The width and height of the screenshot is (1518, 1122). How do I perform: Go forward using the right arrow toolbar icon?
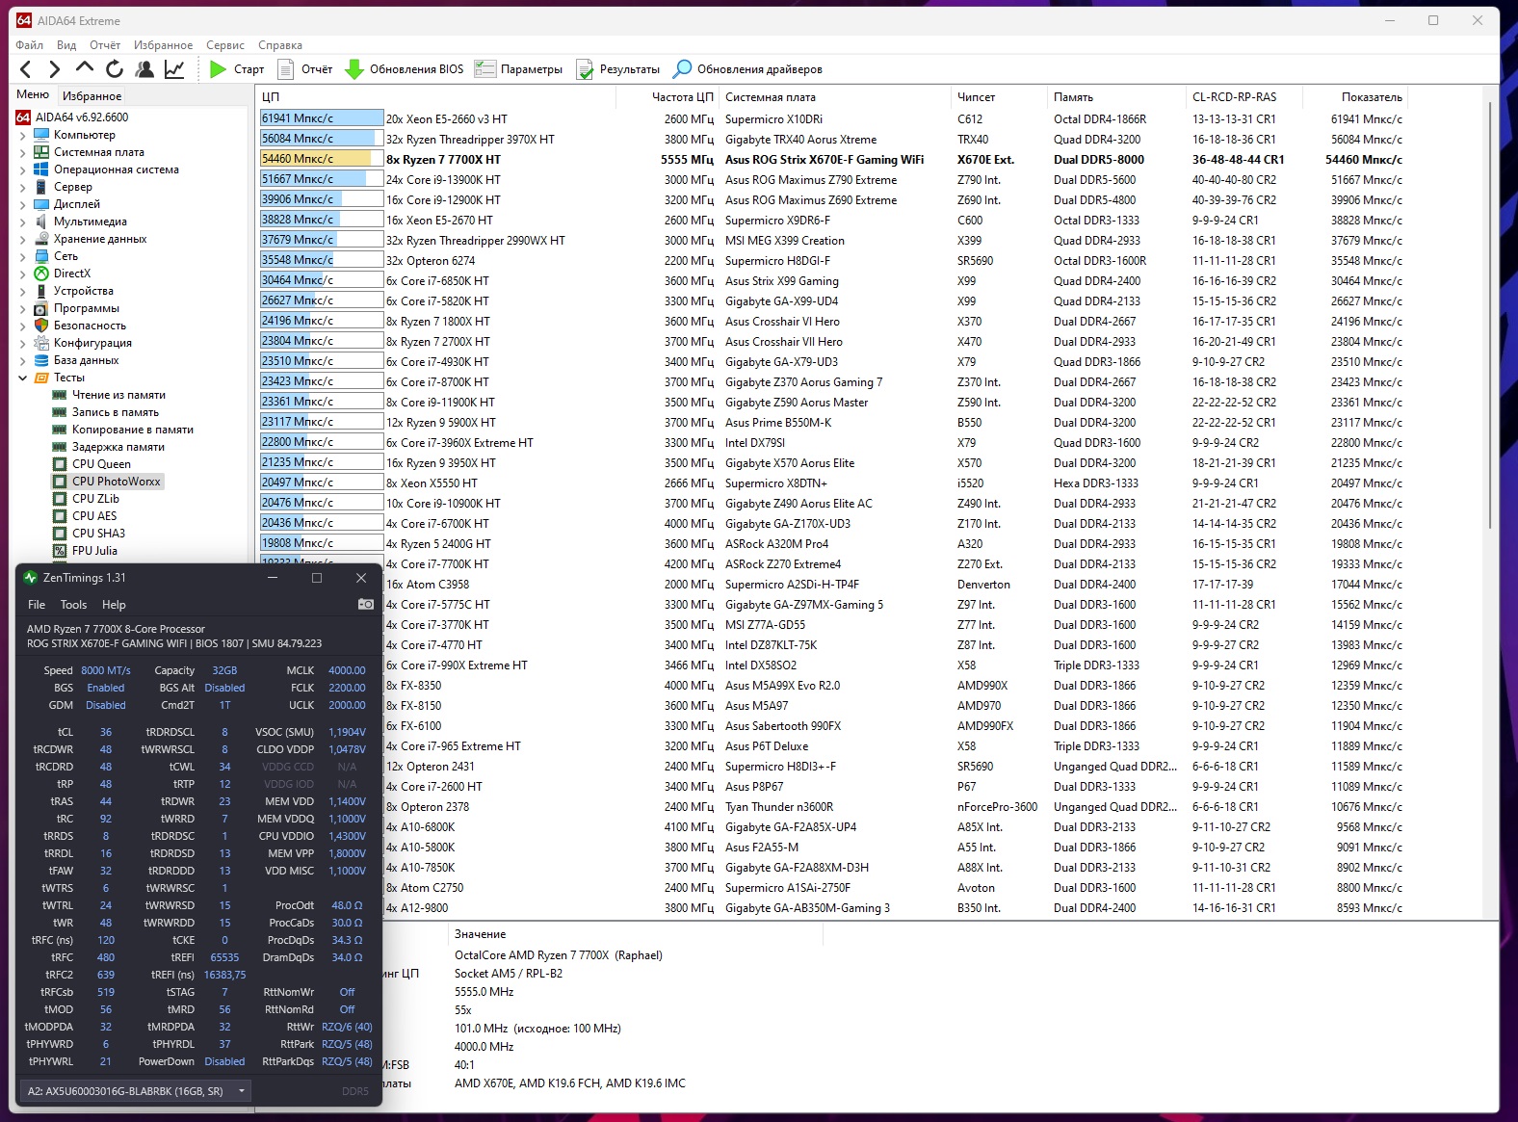[x=55, y=69]
